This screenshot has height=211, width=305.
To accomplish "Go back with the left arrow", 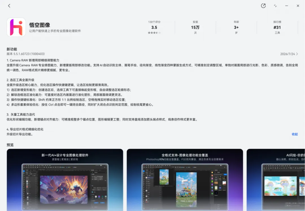I will pos(9,6).
